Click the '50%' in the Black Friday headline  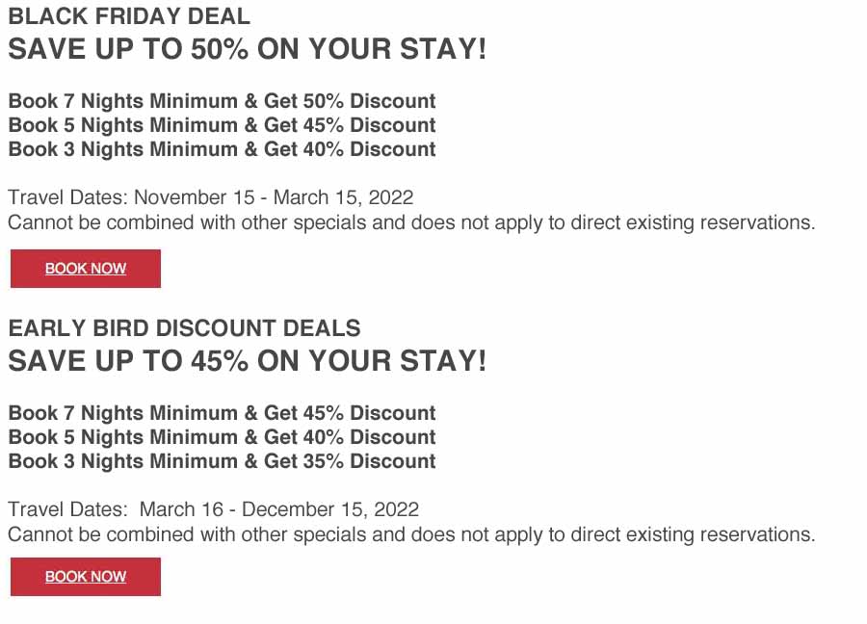click(x=220, y=49)
